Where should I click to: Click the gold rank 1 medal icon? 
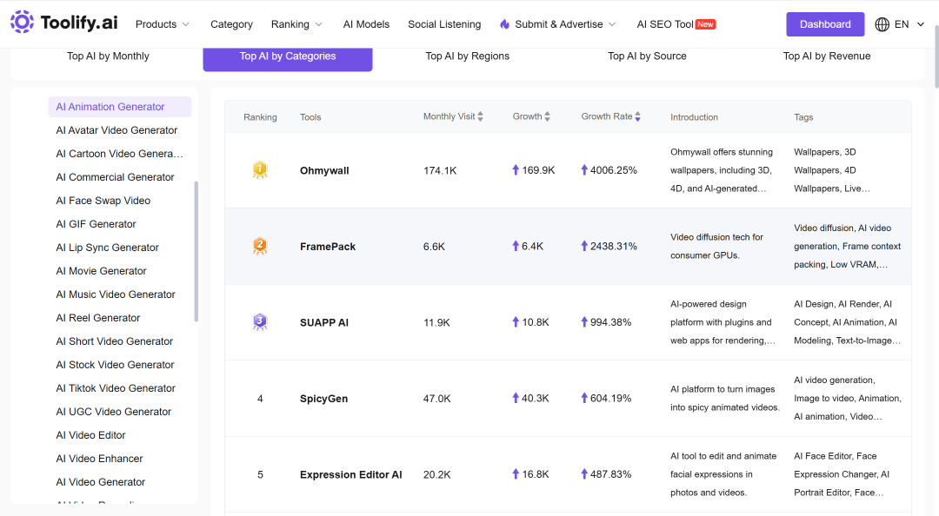click(x=260, y=170)
